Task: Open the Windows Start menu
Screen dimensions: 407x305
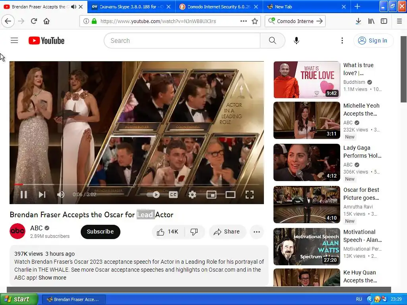Action: [19, 299]
